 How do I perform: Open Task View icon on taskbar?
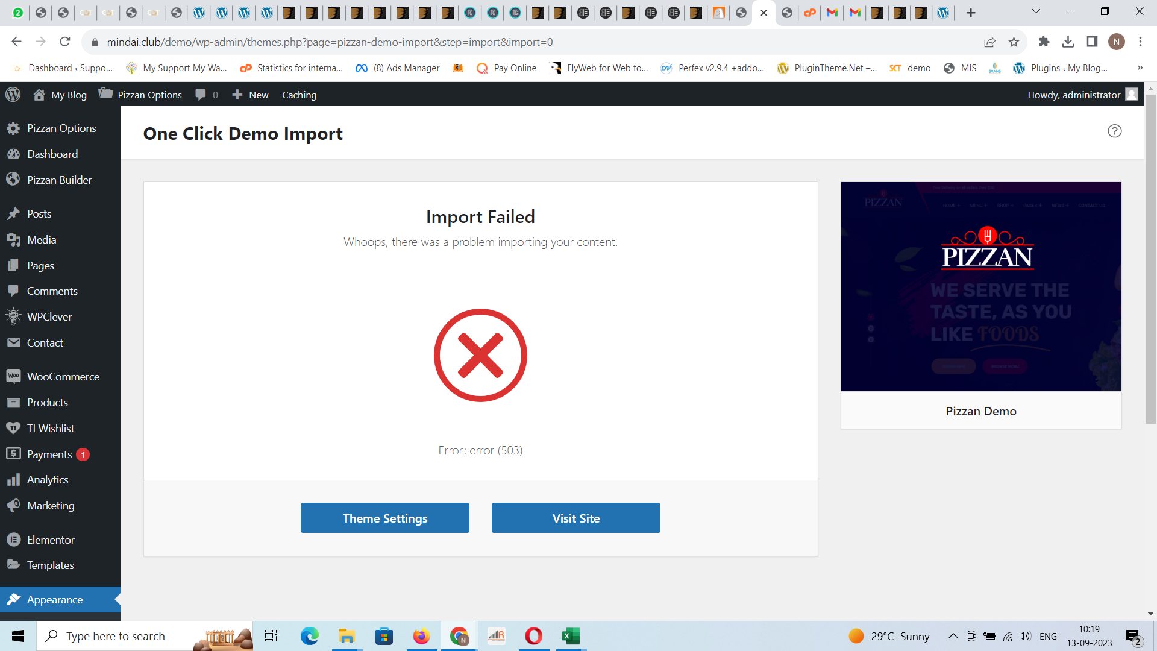click(x=271, y=636)
